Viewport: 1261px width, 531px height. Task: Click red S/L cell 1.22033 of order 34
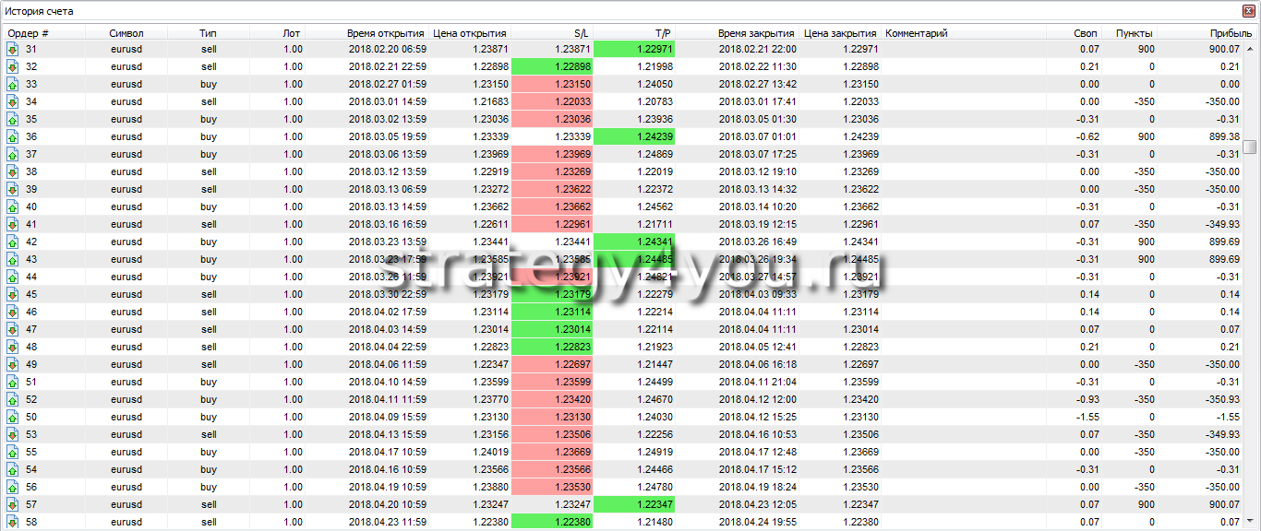pyautogui.click(x=551, y=101)
